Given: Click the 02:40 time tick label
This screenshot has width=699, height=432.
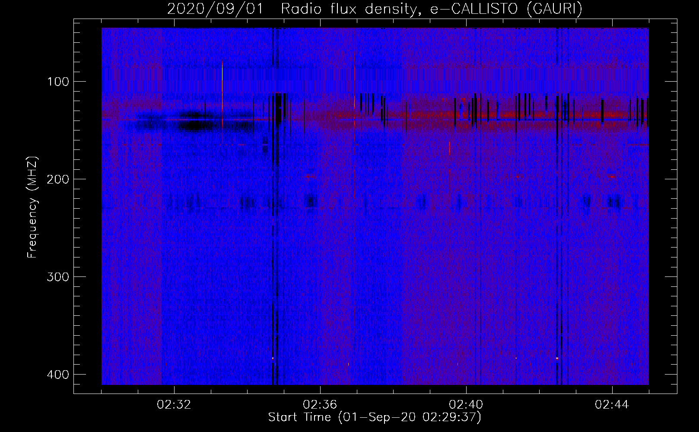Looking at the screenshot, I should point(466,405).
